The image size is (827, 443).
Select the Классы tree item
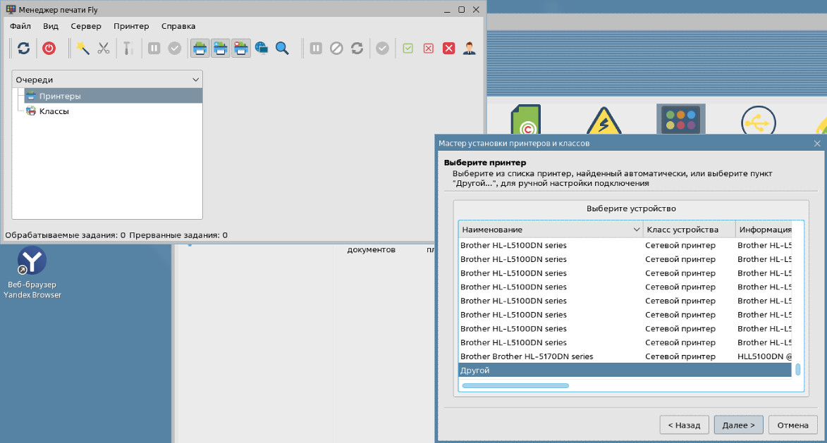click(x=54, y=111)
